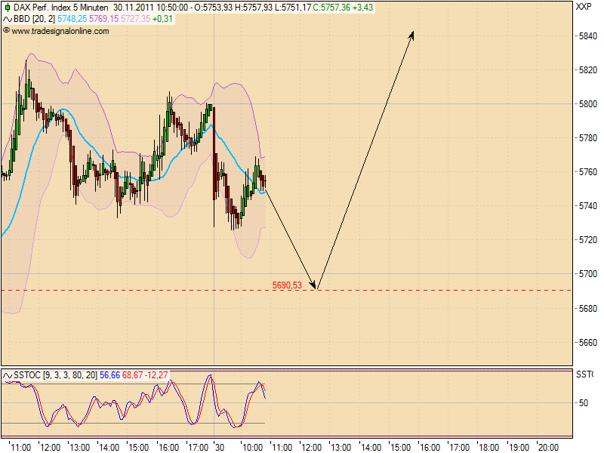The height and width of the screenshot is (453, 604).
Task: Select the DAX Perf. Index 5 Minuten title
Action: click(x=61, y=8)
